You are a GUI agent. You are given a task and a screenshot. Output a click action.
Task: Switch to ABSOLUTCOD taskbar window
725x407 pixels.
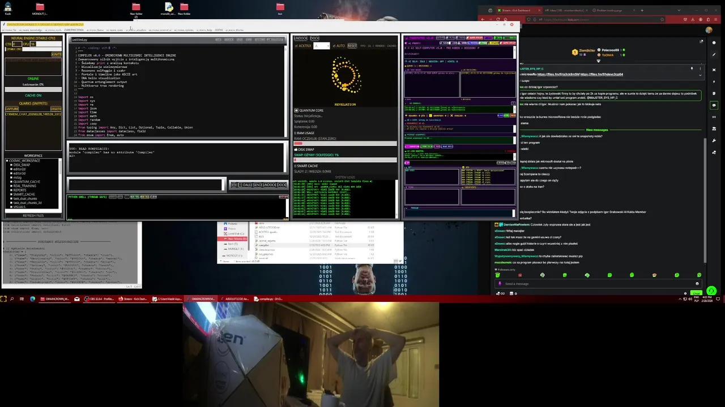tap(234, 298)
